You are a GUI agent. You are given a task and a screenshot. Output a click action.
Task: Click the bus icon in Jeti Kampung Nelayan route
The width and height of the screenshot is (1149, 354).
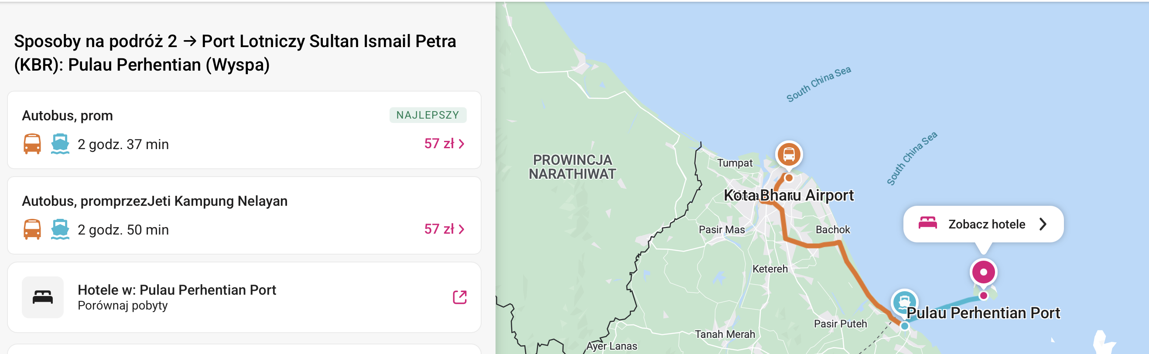click(32, 229)
